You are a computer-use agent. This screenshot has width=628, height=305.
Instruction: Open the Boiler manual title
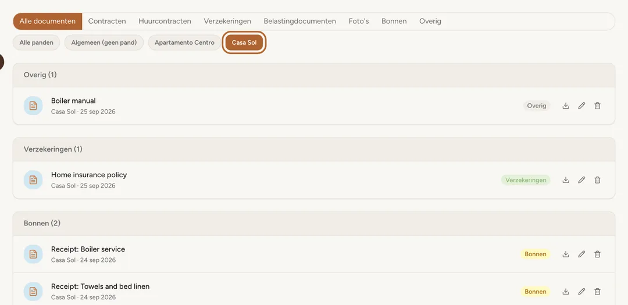click(73, 101)
